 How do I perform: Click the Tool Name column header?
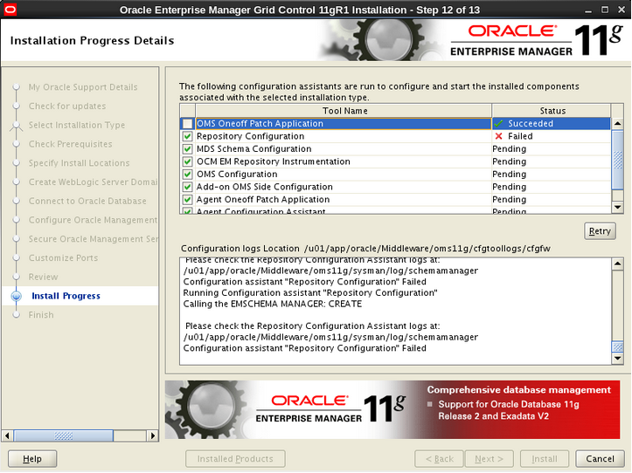[344, 111]
